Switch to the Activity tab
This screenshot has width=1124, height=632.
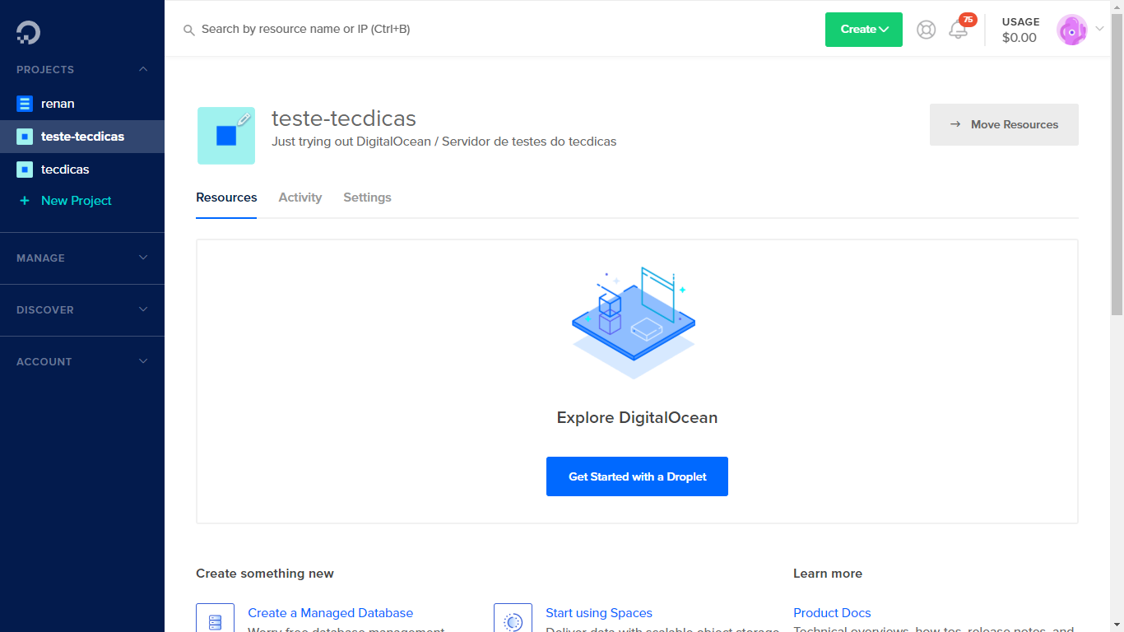pos(300,197)
